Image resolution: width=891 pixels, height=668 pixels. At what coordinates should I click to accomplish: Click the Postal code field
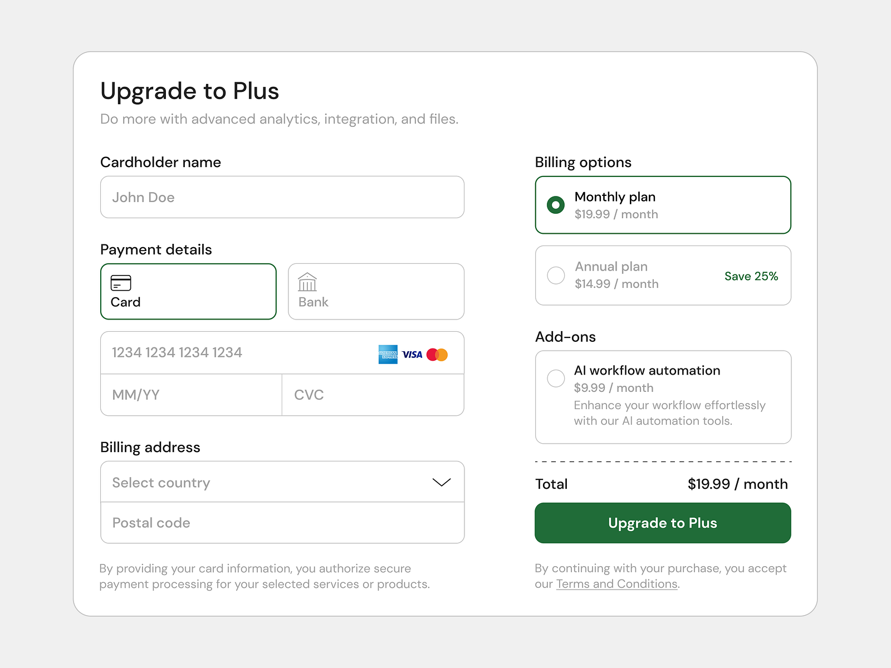(x=282, y=523)
